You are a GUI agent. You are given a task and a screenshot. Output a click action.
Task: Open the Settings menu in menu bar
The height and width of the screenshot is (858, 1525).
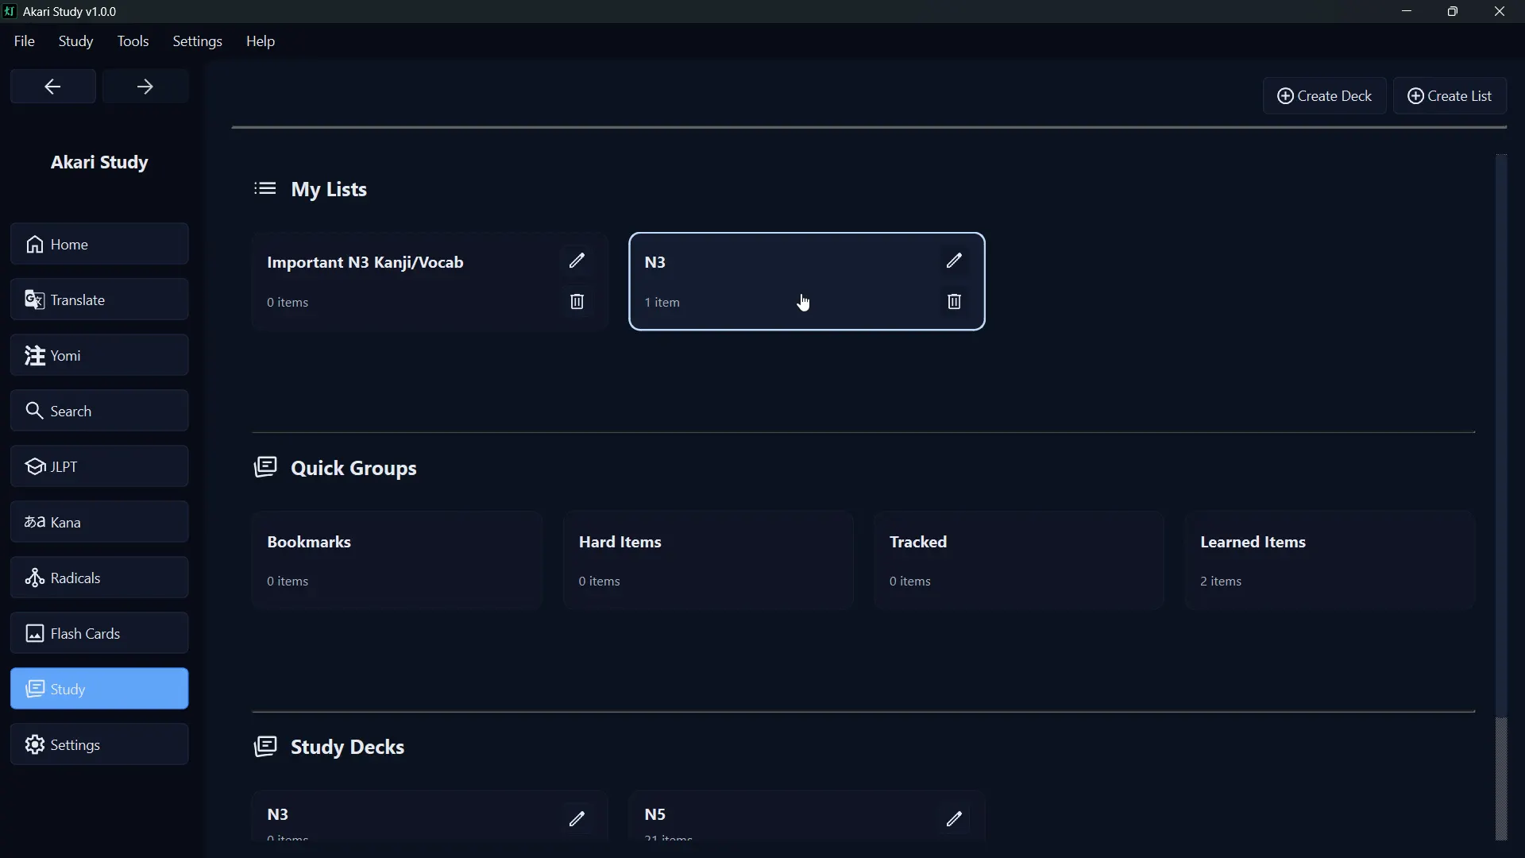(x=197, y=41)
